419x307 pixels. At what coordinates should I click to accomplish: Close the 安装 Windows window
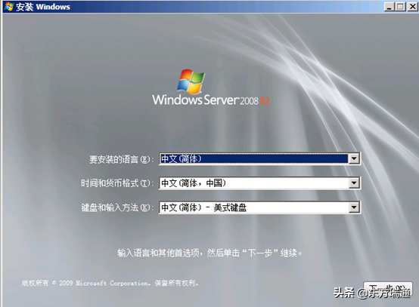coord(412,7)
